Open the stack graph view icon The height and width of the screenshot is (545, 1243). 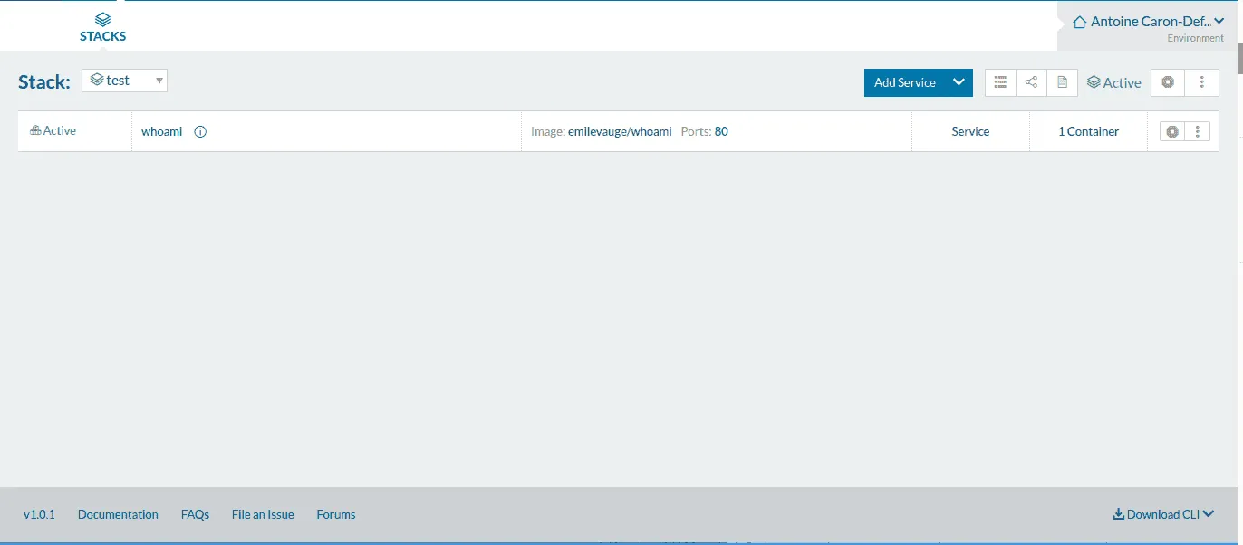coord(1031,82)
